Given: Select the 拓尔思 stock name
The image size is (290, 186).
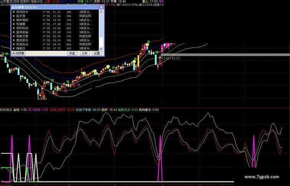Looking at the screenshot, I should (21, 16).
